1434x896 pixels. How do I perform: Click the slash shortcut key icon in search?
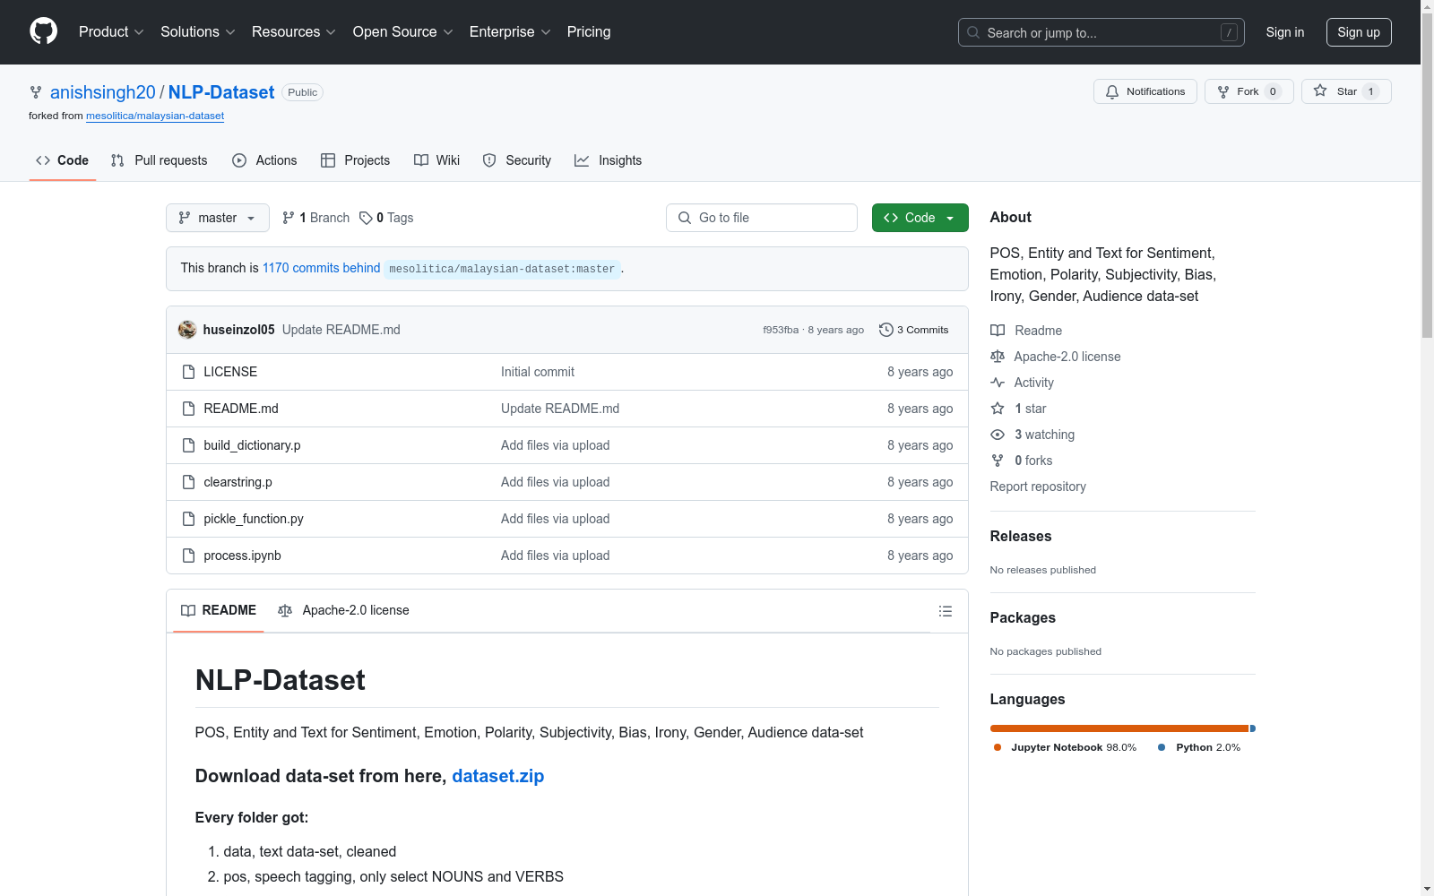[1229, 32]
